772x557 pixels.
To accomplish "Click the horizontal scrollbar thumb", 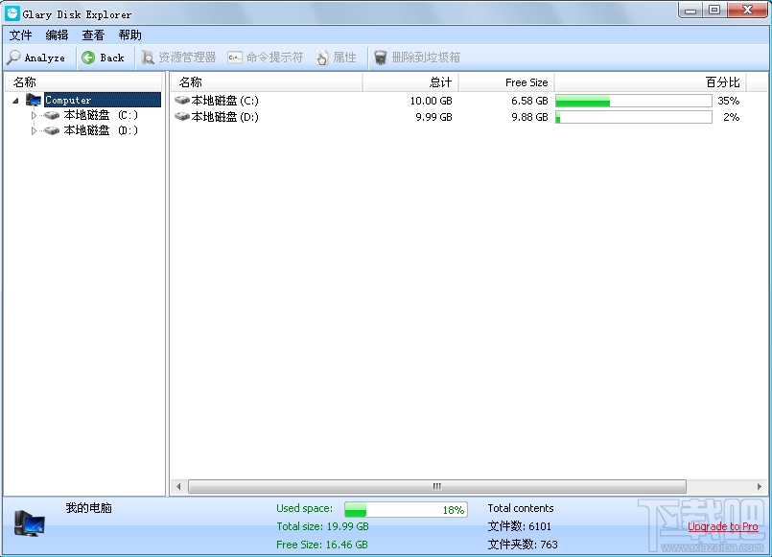I will click(436, 486).
